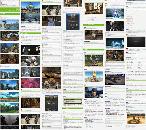146x130 pixels.
Task: Click the black "secret" placeholder image
Action: pyautogui.click(x=136, y=42)
